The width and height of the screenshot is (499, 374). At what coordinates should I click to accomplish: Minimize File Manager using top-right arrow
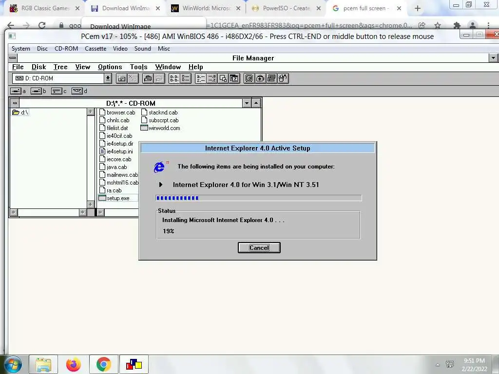pyautogui.click(x=493, y=58)
